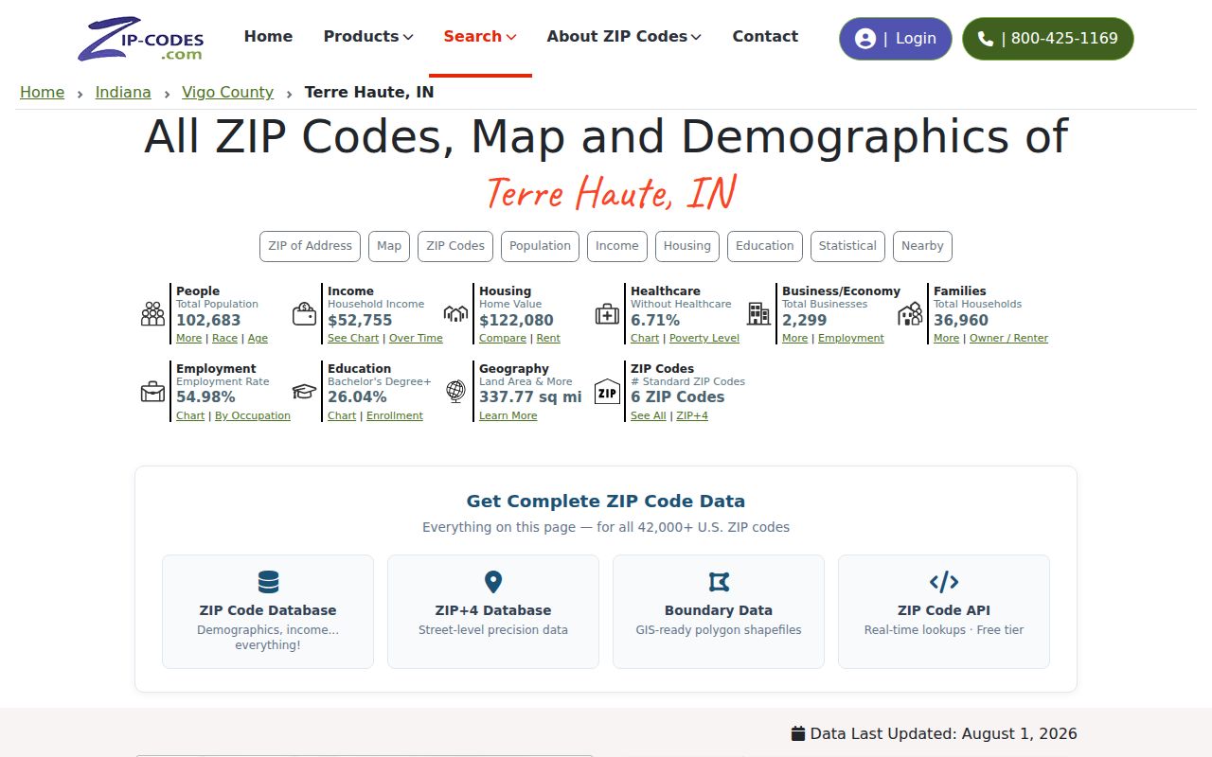Click the ZIP Codes badge icon
1212x757 pixels.
point(607,392)
